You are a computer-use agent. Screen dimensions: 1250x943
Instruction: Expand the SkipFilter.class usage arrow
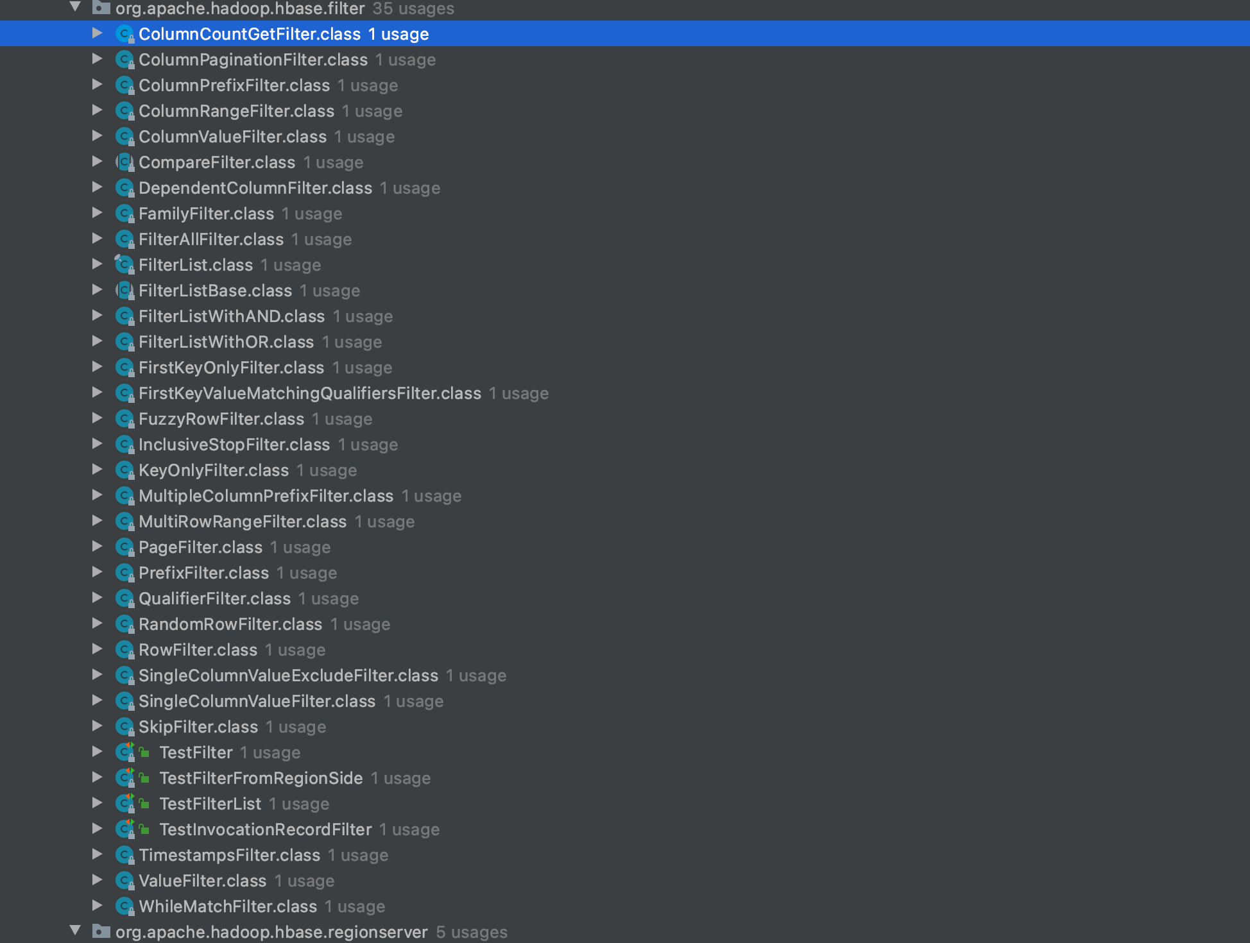(x=97, y=726)
